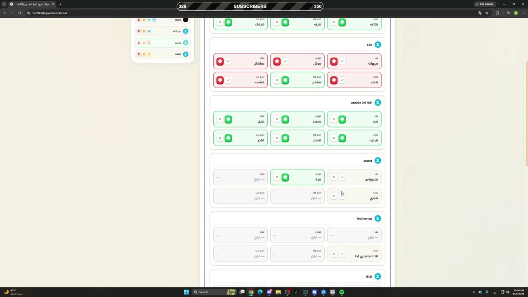
Task: Open File Explorer from the taskbar
Action: pyautogui.click(x=278, y=292)
